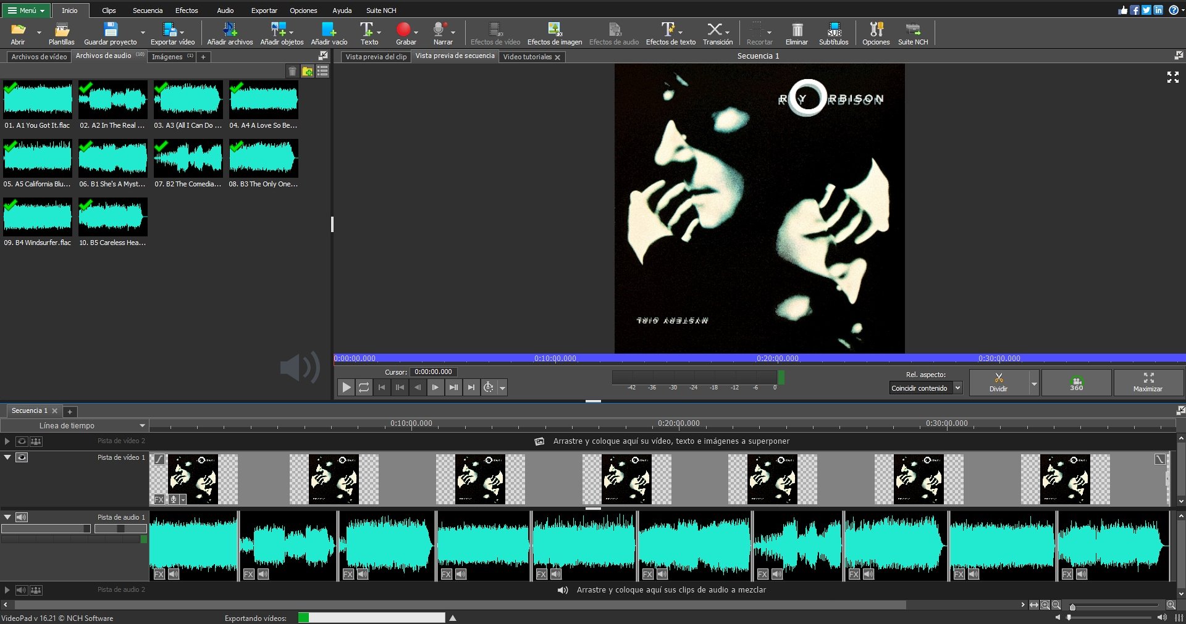Close the Video tutoriales tab
Screen dimensions: 1186x624
pyautogui.click(x=557, y=57)
